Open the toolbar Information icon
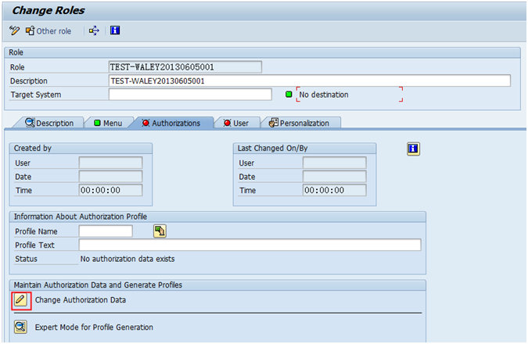 [x=115, y=30]
